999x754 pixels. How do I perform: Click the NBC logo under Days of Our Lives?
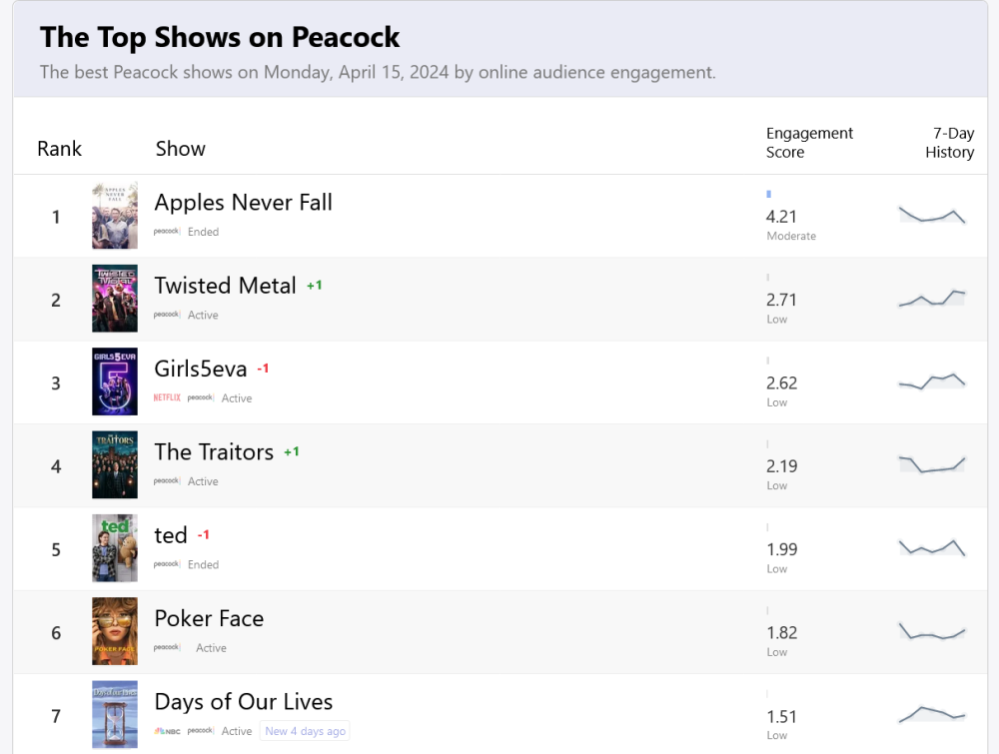[x=166, y=731]
